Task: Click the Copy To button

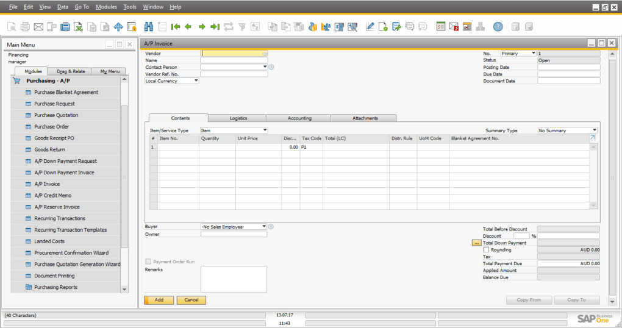Action: pos(576,300)
